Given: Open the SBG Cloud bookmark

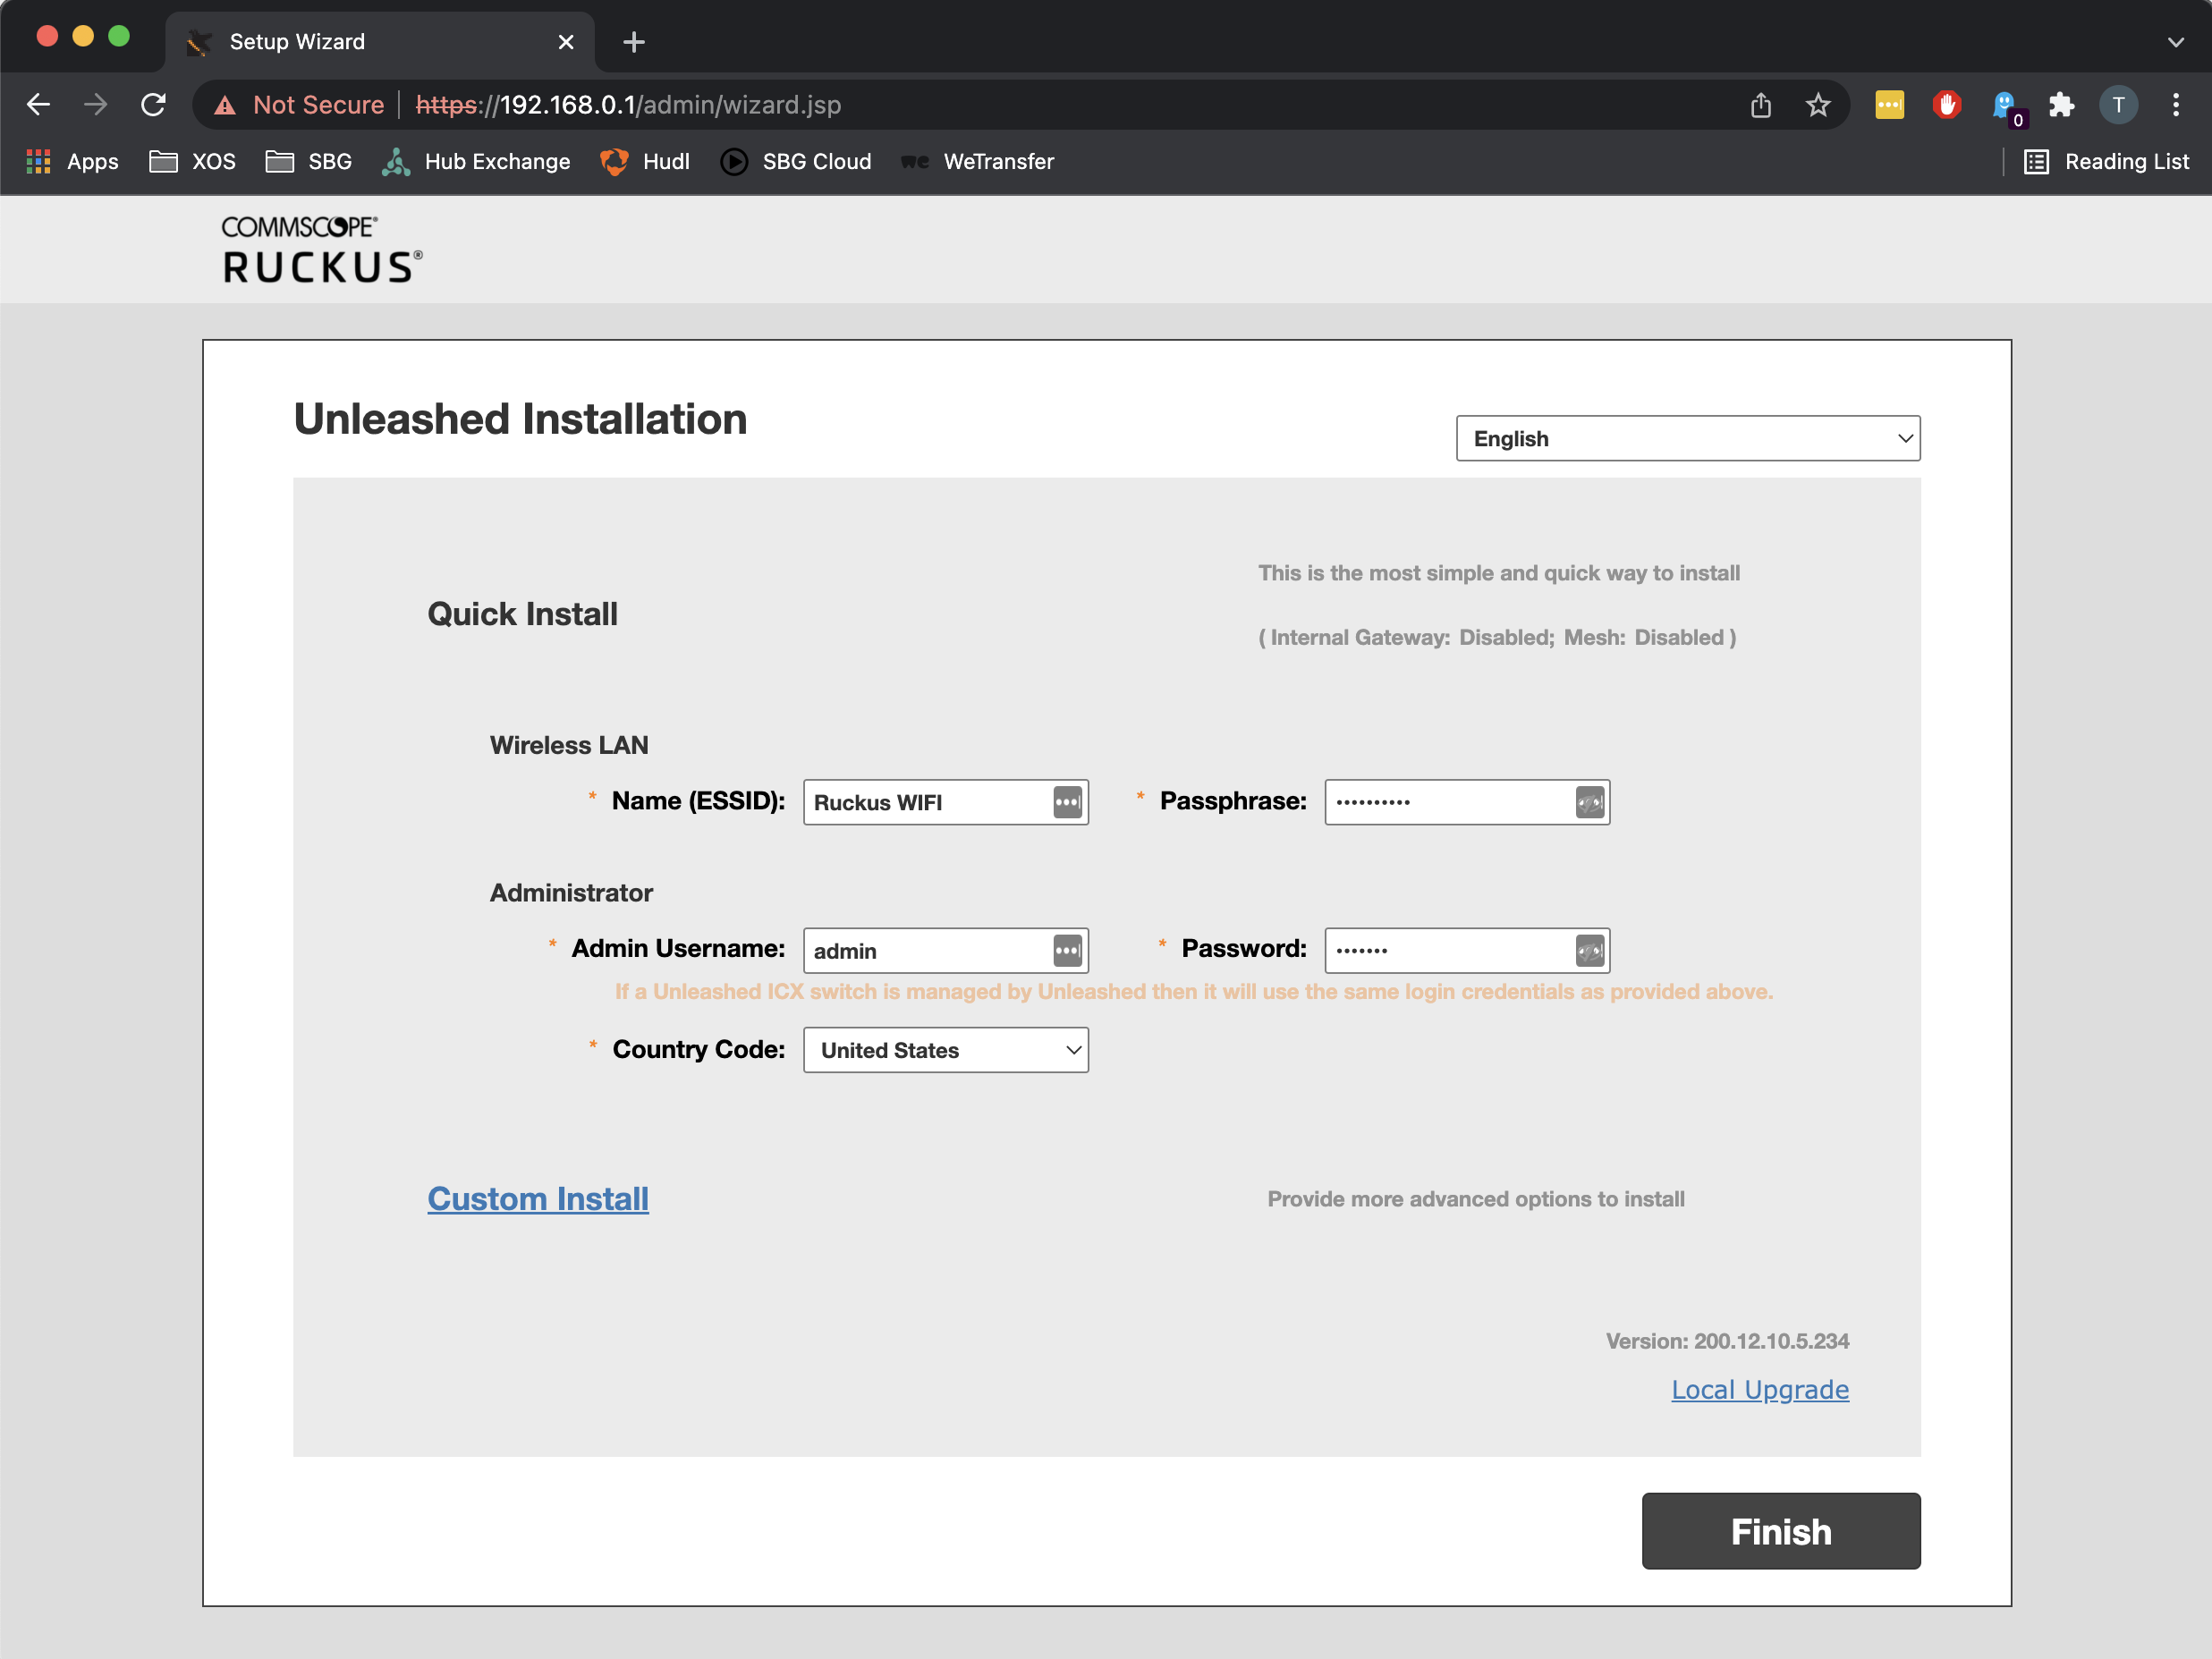Looking at the screenshot, I should 796,162.
